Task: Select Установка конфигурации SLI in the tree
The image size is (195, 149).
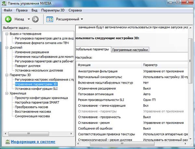Action: (36, 88)
